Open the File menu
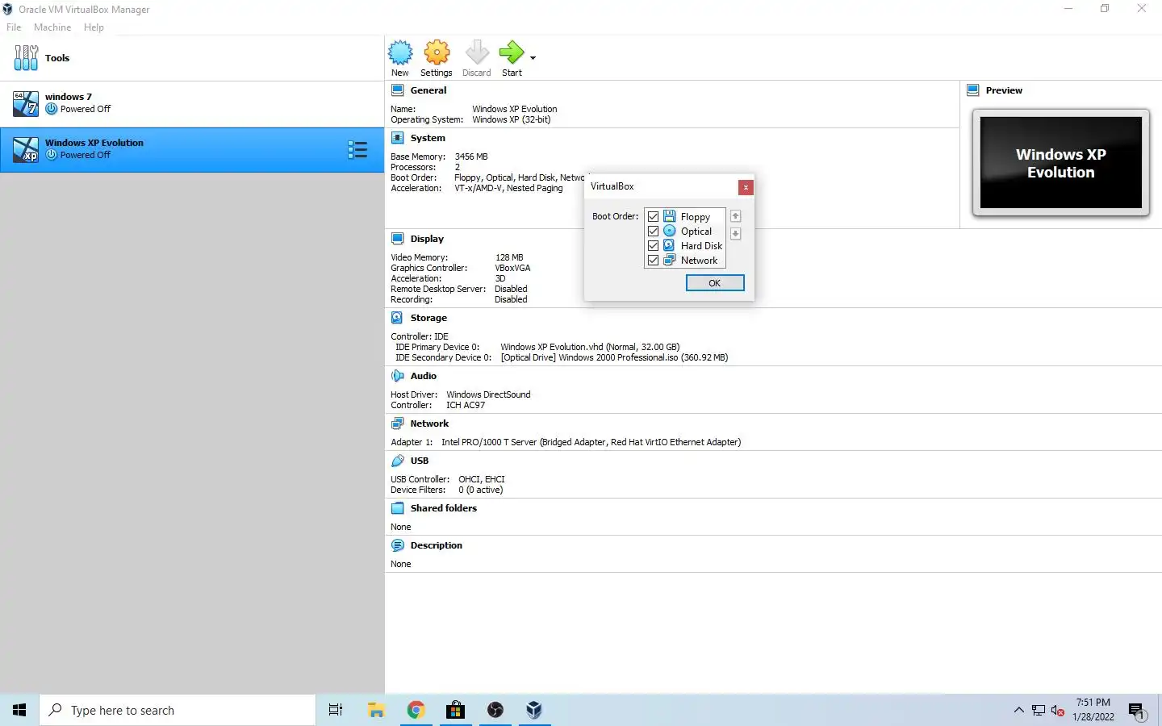 pyautogui.click(x=14, y=27)
